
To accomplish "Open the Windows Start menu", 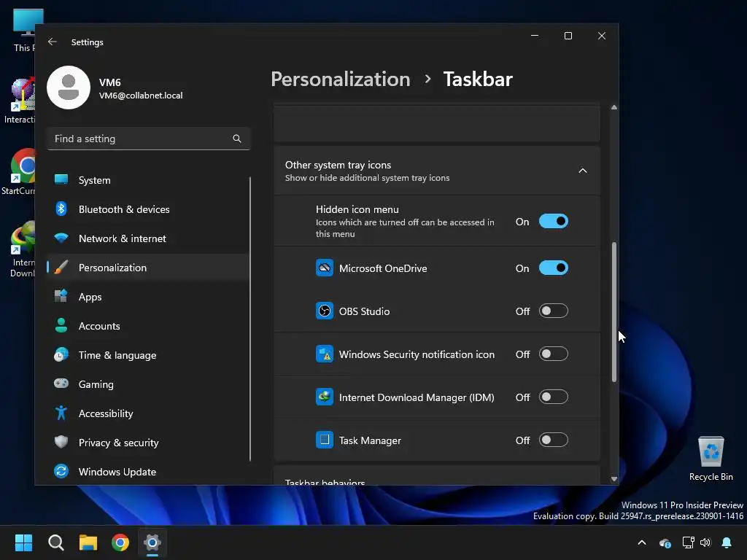I will click(23, 542).
